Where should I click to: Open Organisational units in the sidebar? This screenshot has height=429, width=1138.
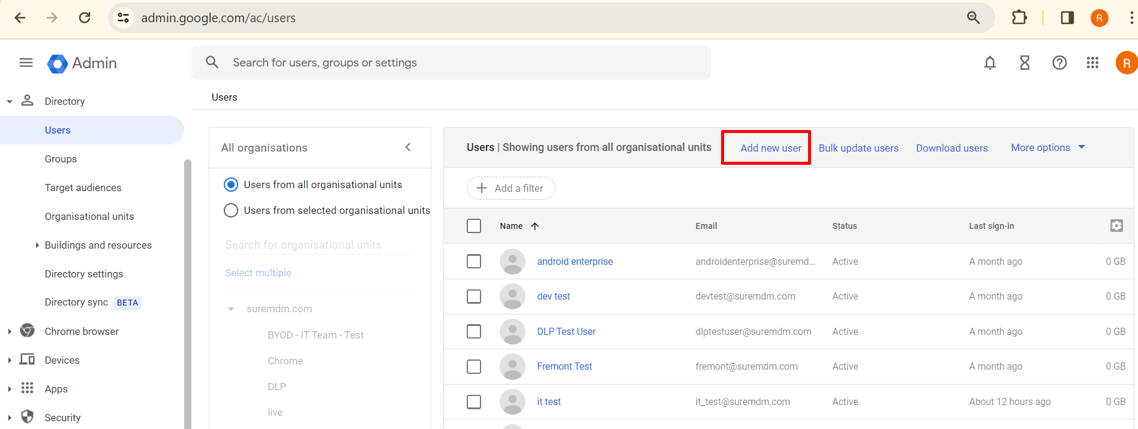click(x=89, y=216)
